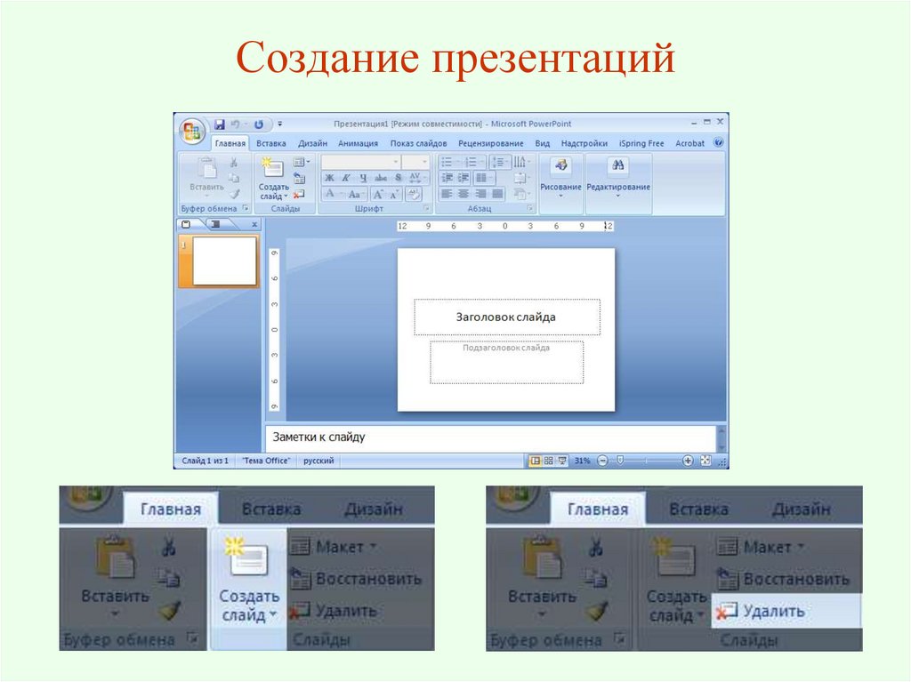Toggle center text alignment
The image size is (911, 682).
coord(464,194)
